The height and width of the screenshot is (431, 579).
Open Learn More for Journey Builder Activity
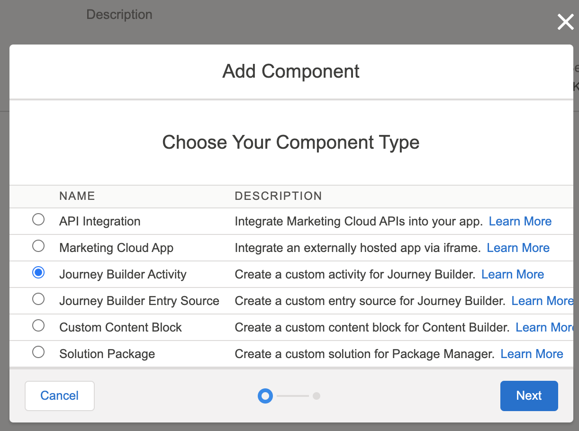tap(512, 274)
